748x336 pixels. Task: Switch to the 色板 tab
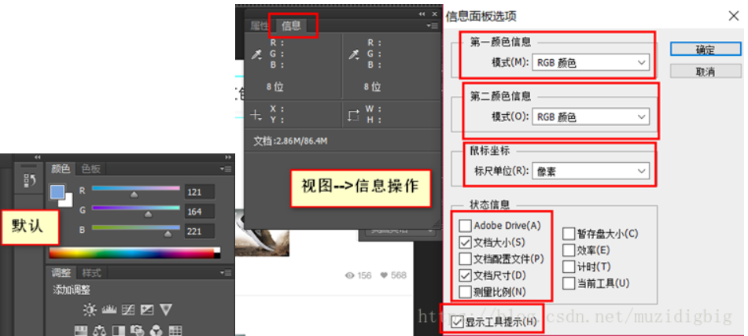[x=90, y=169]
